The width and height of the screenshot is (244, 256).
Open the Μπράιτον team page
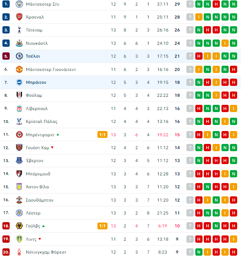pyautogui.click(x=36, y=82)
